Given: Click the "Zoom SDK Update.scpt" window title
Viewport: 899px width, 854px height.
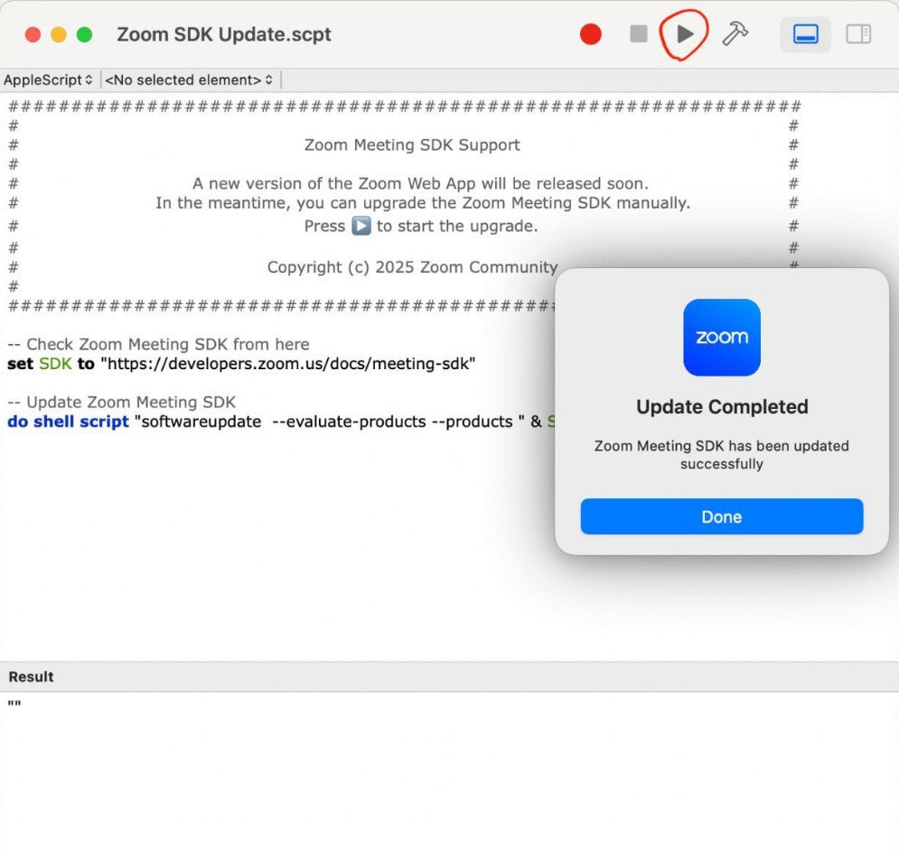Looking at the screenshot, I should pos(224,34).
